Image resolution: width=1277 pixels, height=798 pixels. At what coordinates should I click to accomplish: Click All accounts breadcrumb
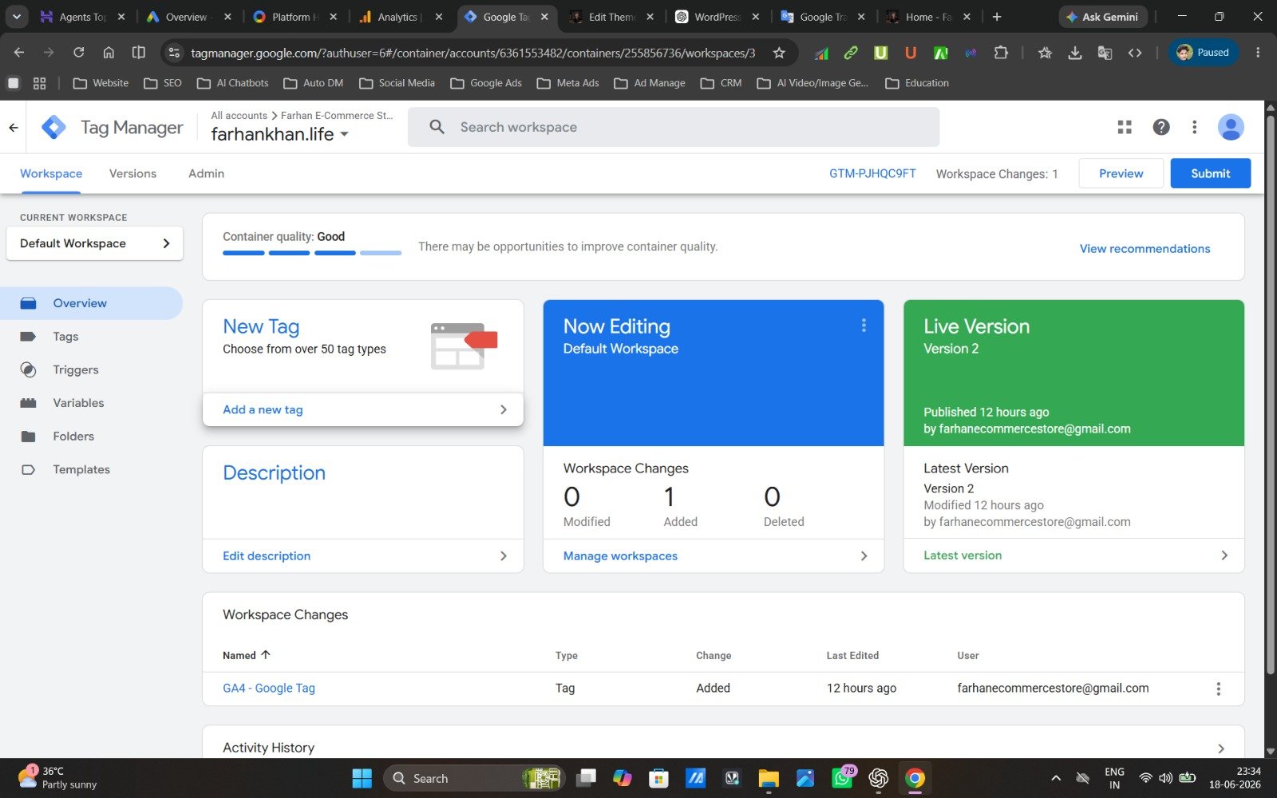click(x=239, y=116)
